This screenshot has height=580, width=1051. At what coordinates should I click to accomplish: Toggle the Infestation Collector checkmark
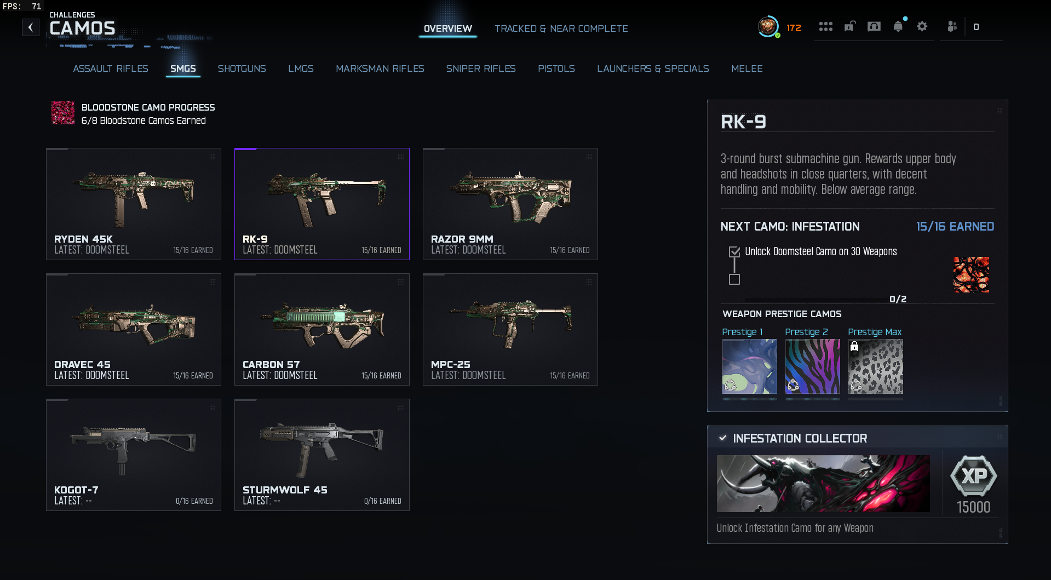(723, 438)
